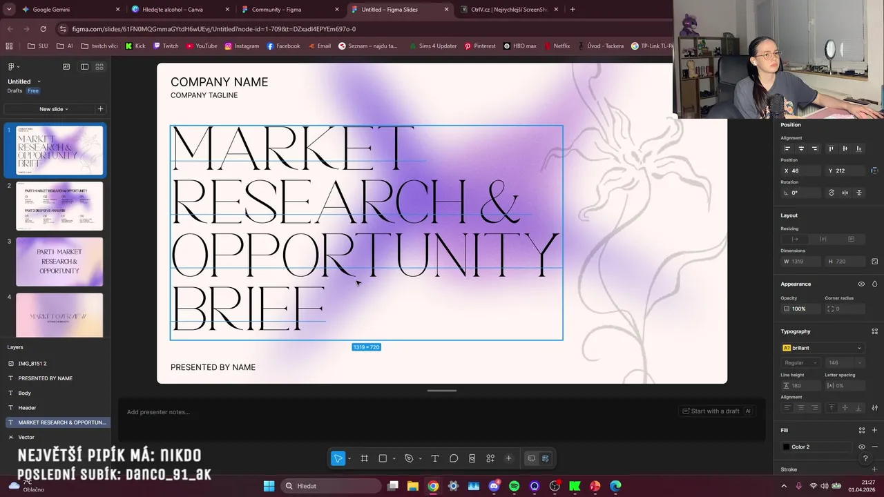The height and width of the screenshot is (497, 884).
Task: Select the Pen tool
Action: coord(409,458)
